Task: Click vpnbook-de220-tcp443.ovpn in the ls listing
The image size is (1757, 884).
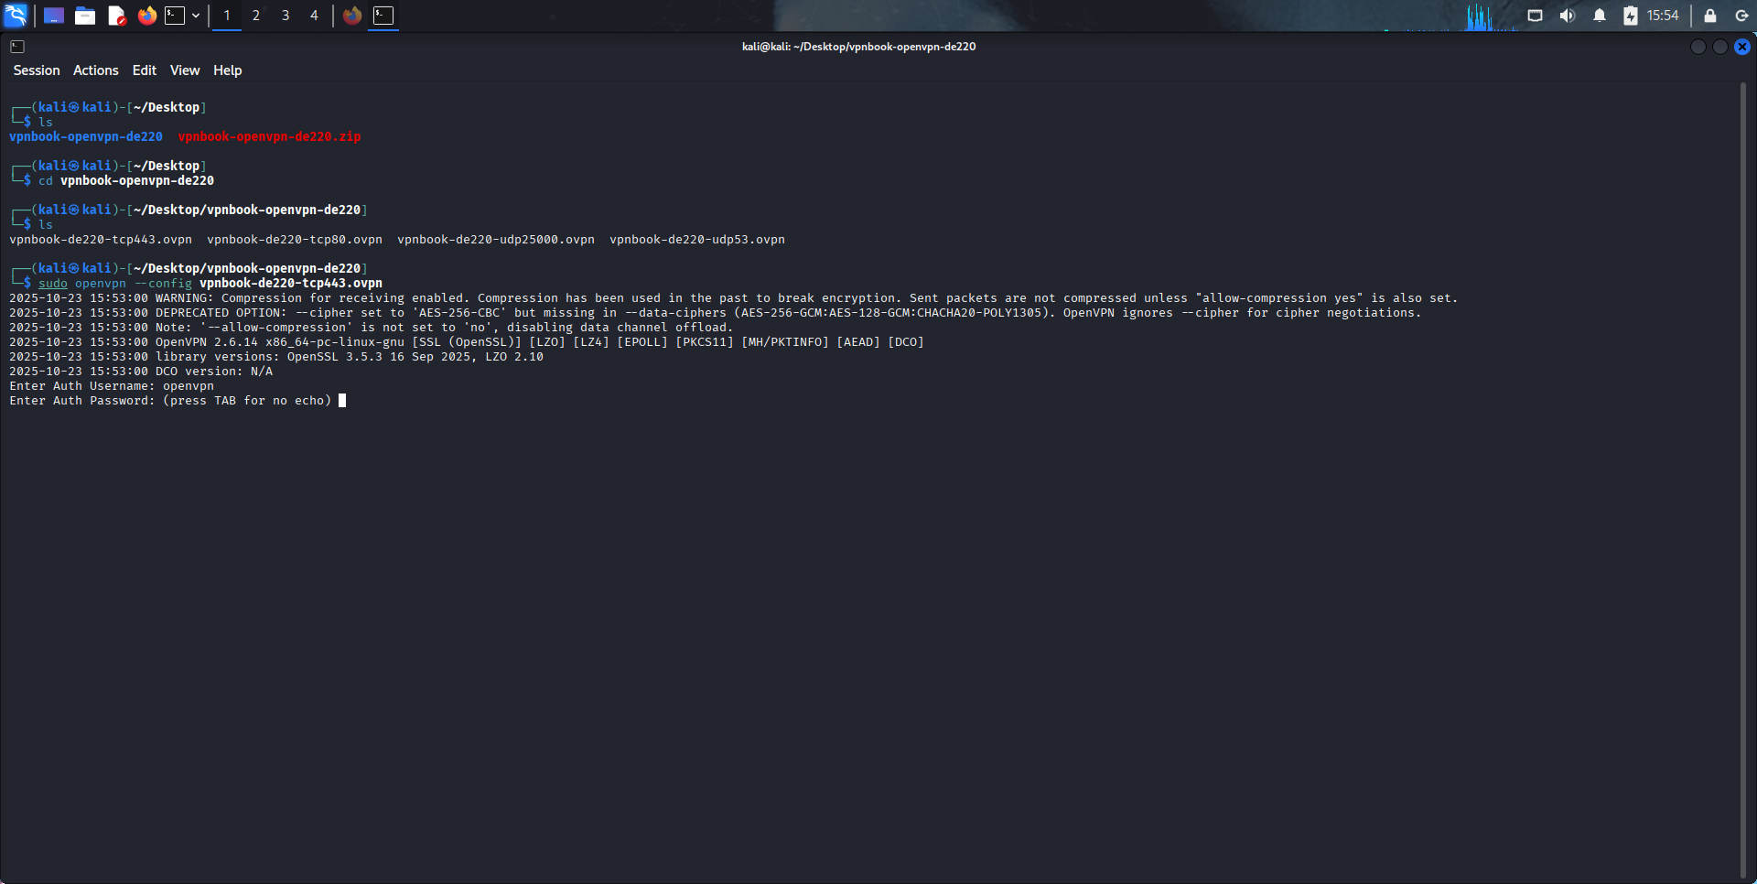Action: pos(101,240)
